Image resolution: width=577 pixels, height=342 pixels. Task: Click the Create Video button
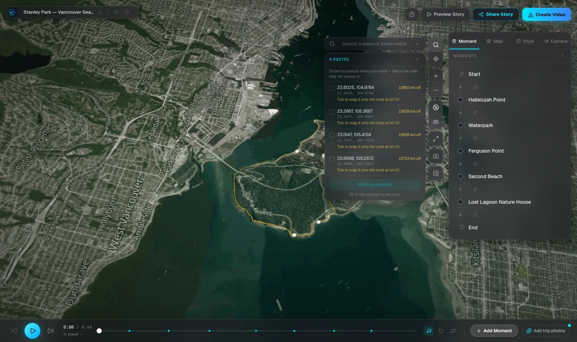point(547,14)
